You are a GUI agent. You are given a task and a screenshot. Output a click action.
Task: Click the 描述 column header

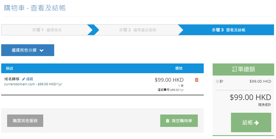[9, 68]
